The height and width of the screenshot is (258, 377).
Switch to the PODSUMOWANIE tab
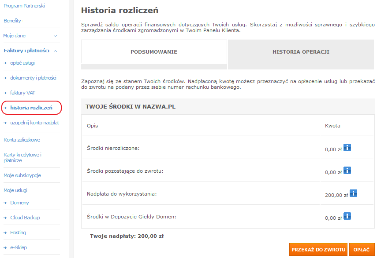click(154, 52)
